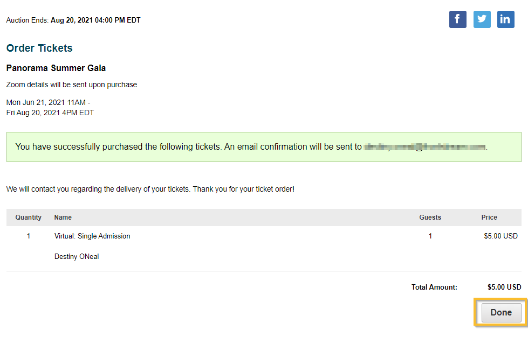Click the Name column header

click(x=63, y=217)
